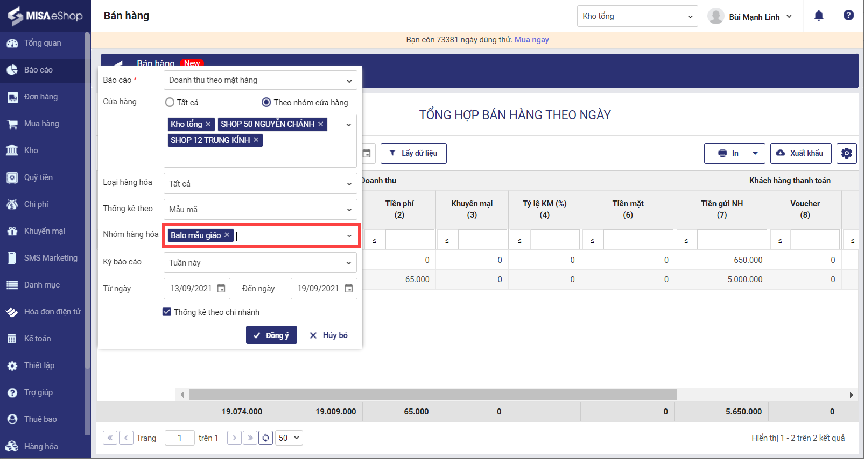Select Theo nhóm cửa hàng radio option
Screen dimensions: 864x459
(x=266, y=102)
